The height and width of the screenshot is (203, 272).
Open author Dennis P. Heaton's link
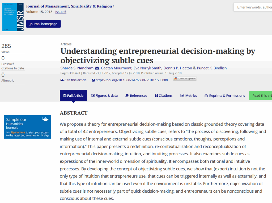coord(178,68)
